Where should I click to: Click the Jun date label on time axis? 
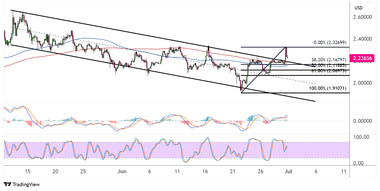(122, 171)
